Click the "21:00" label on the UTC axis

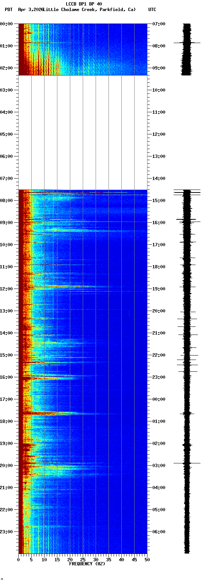click(x=159, y=333)
